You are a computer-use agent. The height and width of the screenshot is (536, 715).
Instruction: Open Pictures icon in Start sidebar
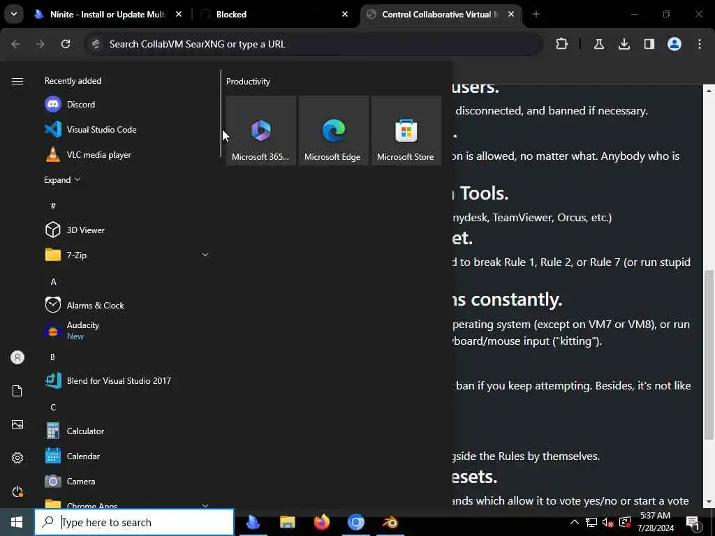pos(17,424)
